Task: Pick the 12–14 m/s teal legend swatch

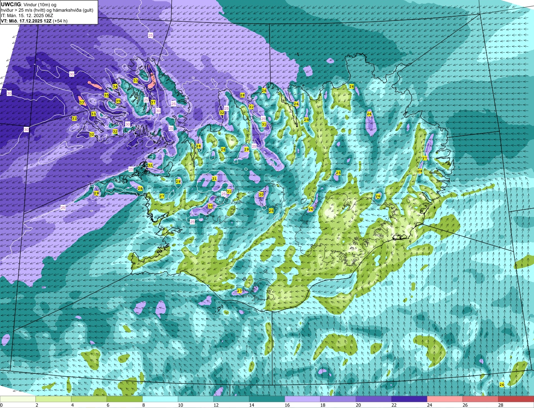Action: click(232, 399)
